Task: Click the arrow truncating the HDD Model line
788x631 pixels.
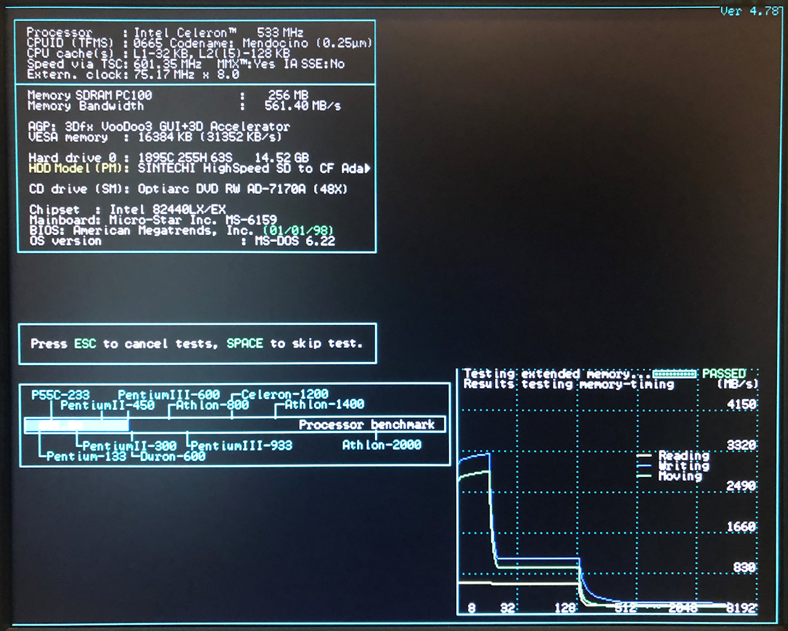Action: [368, 168]
